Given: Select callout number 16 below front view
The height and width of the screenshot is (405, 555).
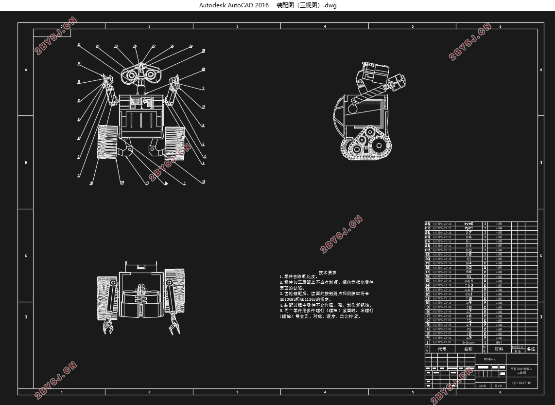Looking at the screenshot, I should tap(166, 184).
